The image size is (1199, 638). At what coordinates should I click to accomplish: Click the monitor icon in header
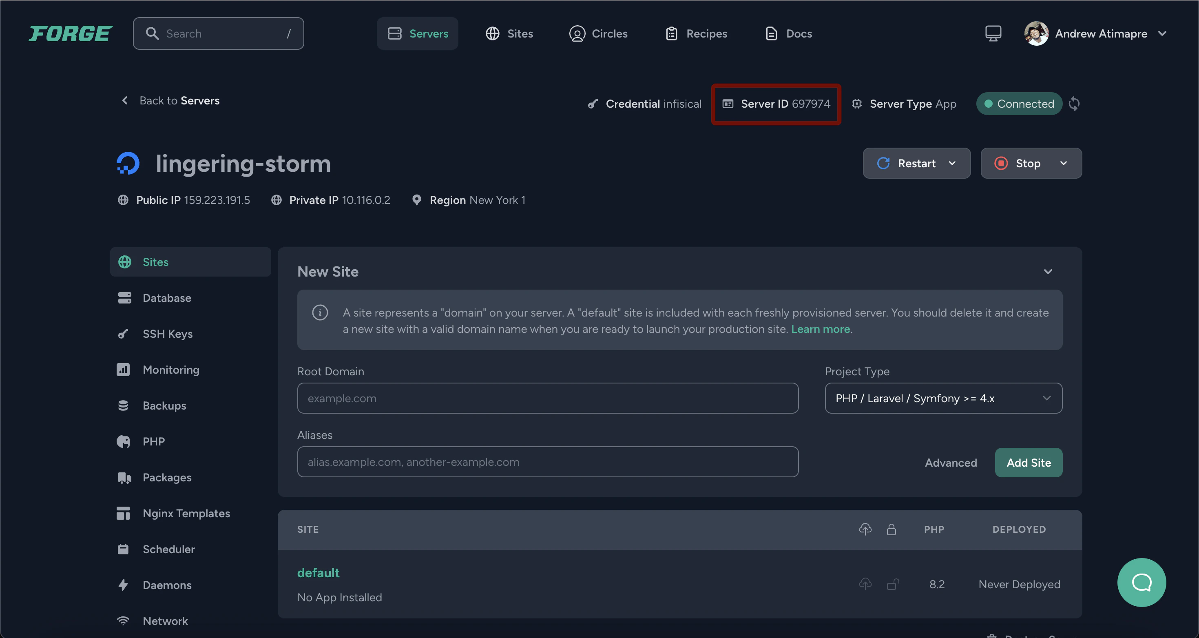pos(993,33)
